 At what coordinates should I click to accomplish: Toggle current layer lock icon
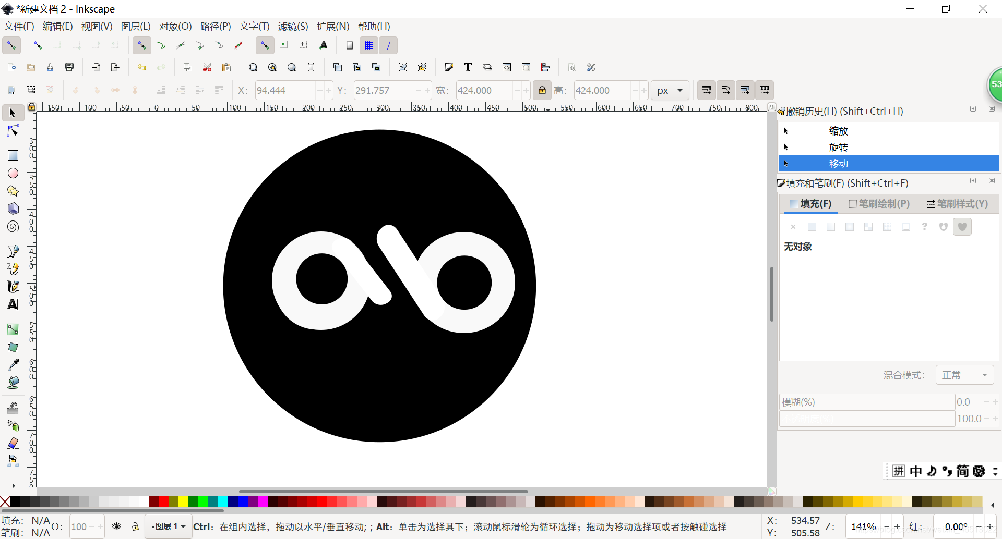[x=135, y=526]
